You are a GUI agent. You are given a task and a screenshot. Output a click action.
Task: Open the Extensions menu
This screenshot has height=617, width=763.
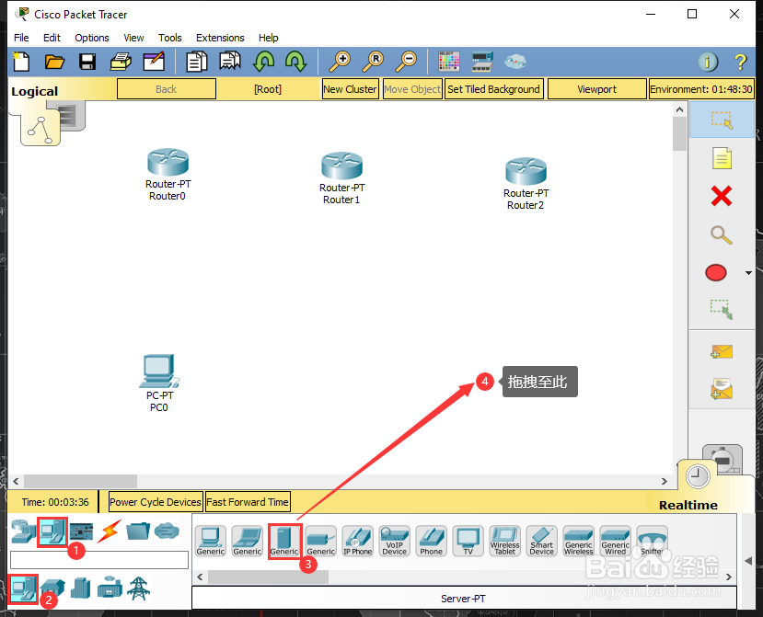(x=221, y=38)
